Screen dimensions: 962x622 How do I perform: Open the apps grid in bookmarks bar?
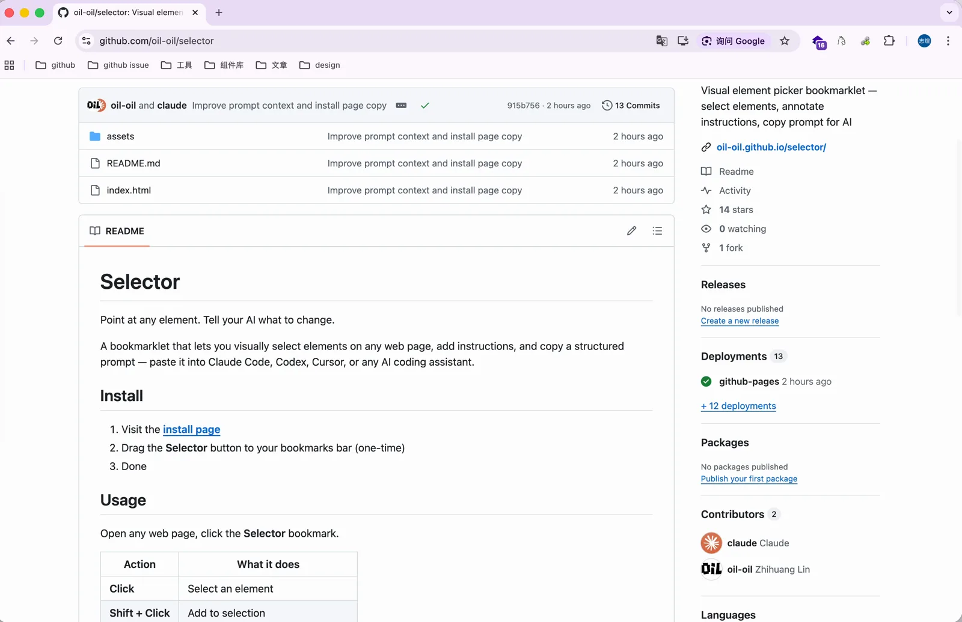pyautogui.click(x=10, y=65)
